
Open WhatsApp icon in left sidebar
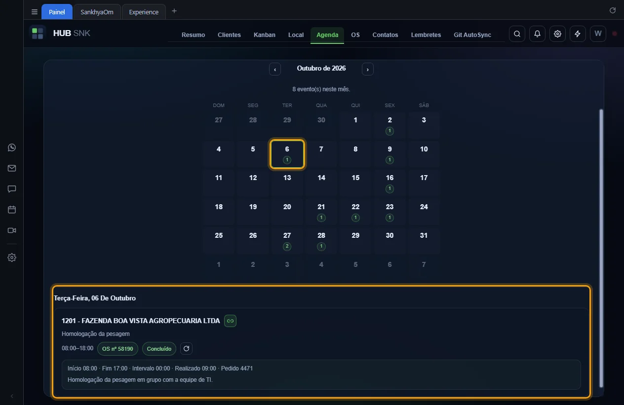(12, 147)
